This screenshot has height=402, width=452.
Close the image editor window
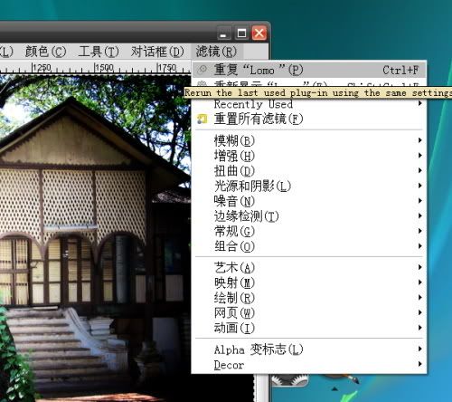pyautogui.click(x=259, y=33)
